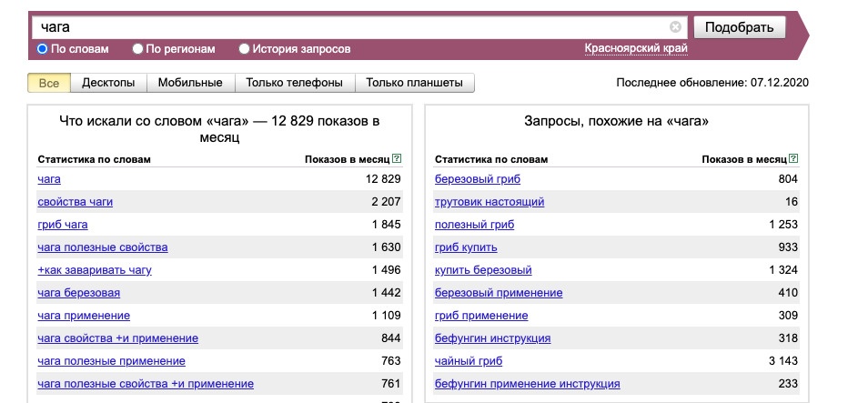Switch to the Только телефоны tab
This screenshot has width=868, height=403.
(295, 83)
